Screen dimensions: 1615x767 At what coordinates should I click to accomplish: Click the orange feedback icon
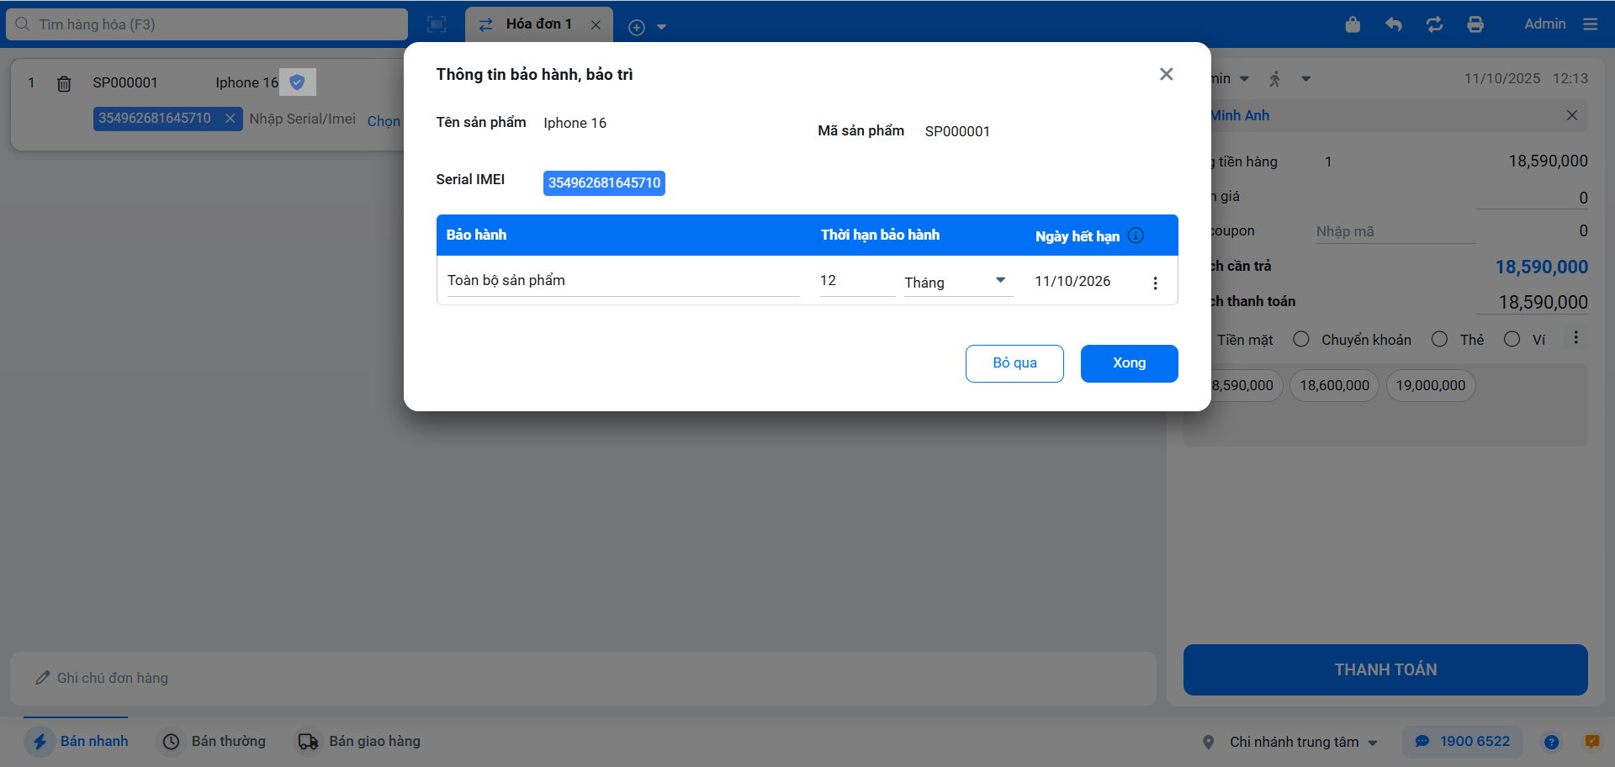(x=1592, y=742)
